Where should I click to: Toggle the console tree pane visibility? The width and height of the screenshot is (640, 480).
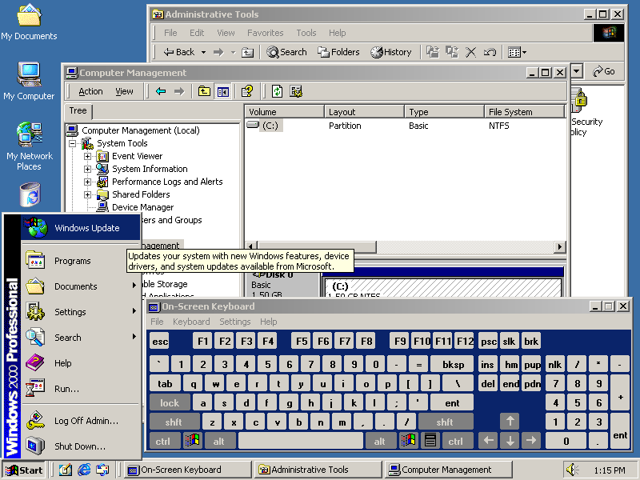[222, 90]
